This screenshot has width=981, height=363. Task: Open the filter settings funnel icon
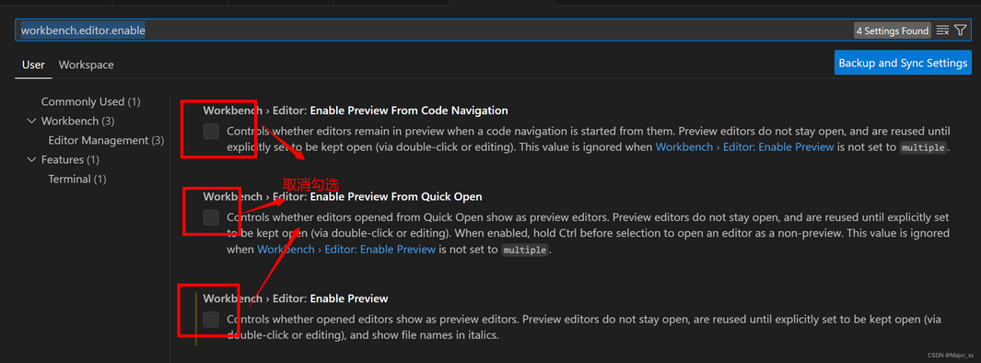click(961, 30)
